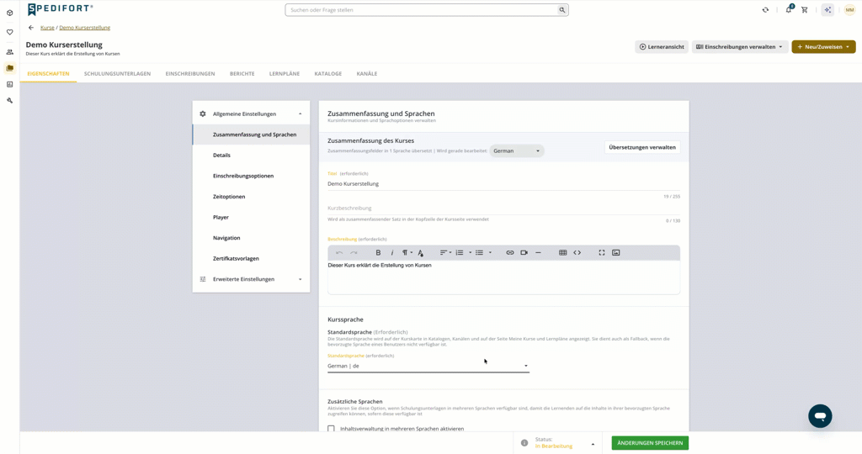Click the Lerneransicht button
862x454 pixels.
(662, 47)
